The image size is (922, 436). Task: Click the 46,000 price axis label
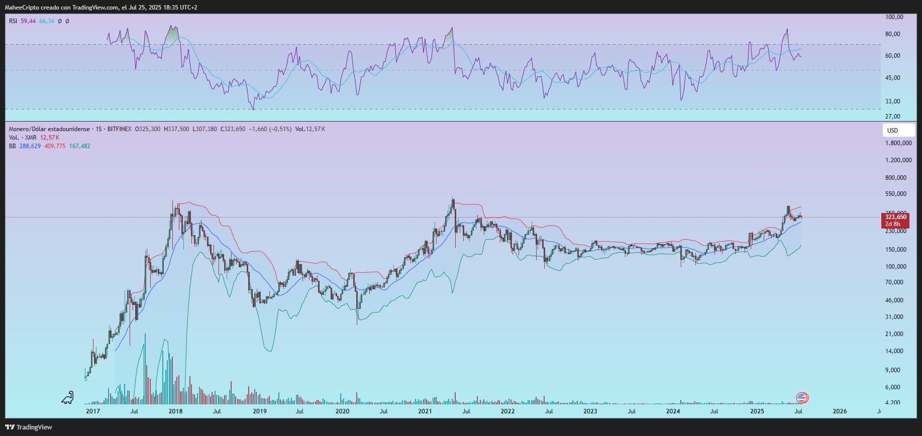pos(894,300)
